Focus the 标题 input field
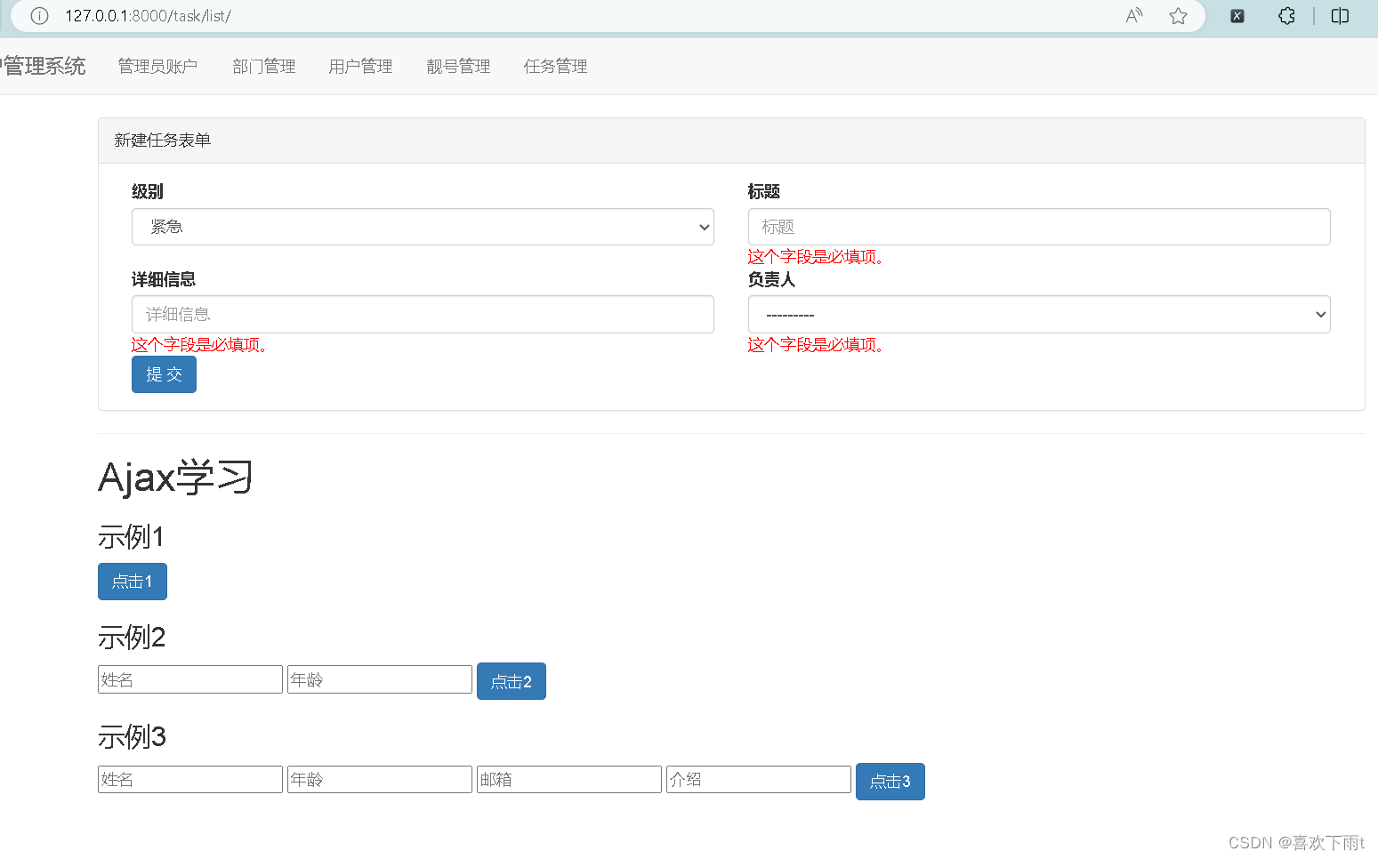The height and width of the screenshot is (859, 1378). (1039, 227)
